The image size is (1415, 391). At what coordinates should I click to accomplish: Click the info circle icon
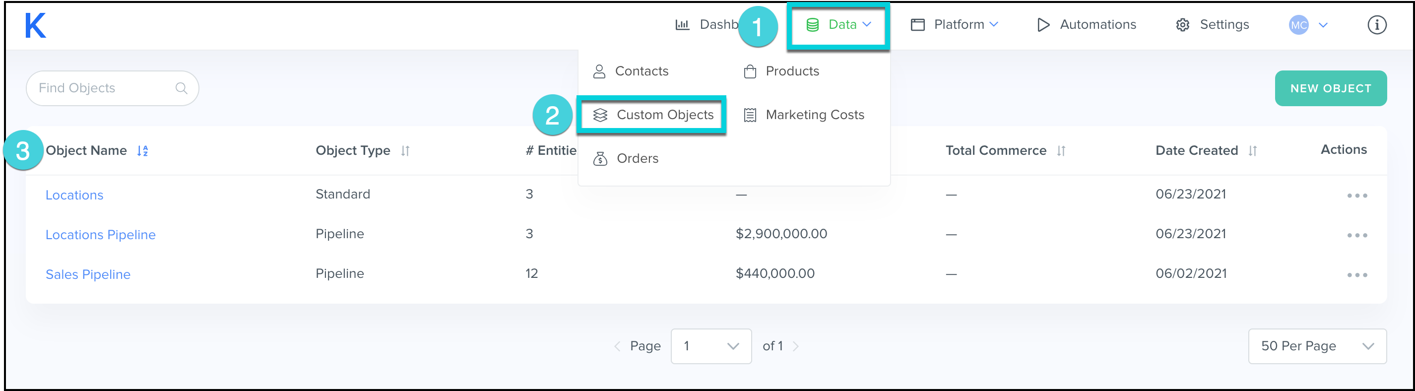pos(1376,25)
